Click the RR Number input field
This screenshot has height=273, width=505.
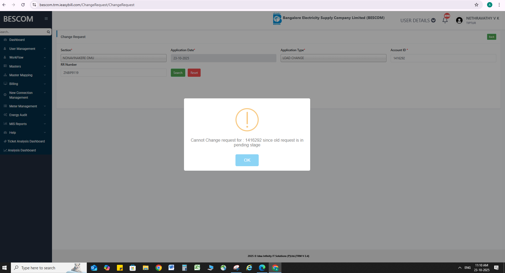(x=114, y=73)
